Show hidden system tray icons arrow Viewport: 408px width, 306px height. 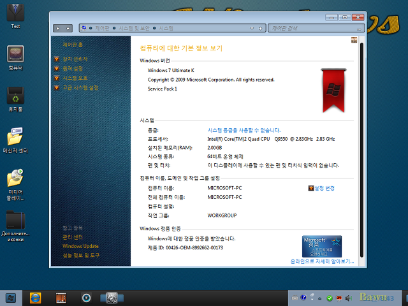pos(320,298)
